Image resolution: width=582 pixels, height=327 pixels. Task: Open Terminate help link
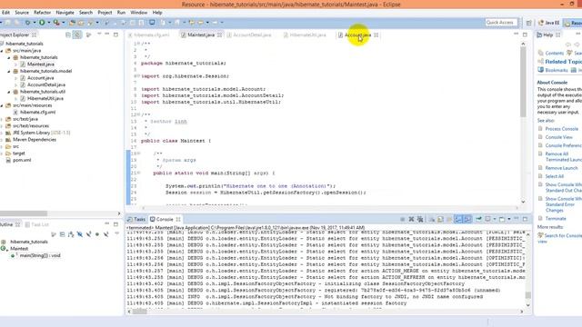tap(556, 219)
